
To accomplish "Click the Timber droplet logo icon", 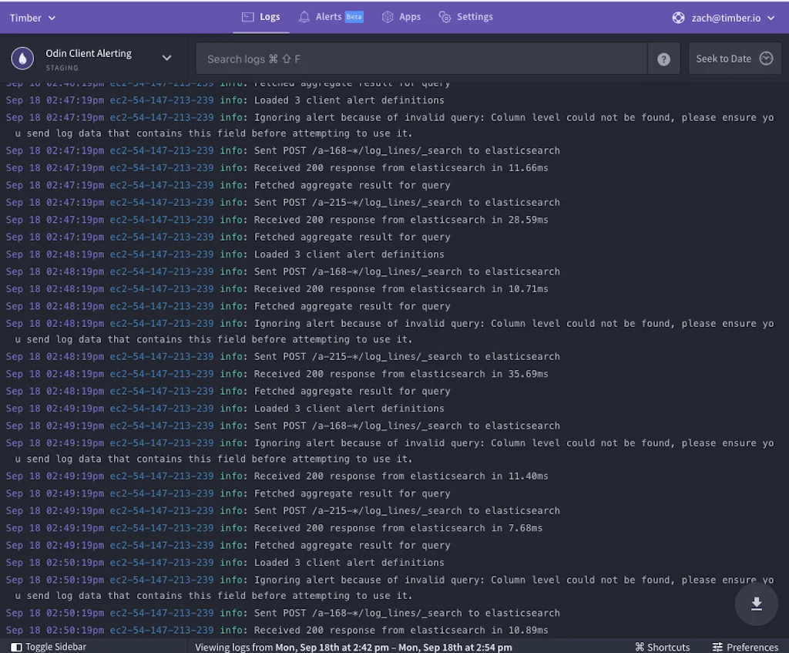I will coord(22,57).
